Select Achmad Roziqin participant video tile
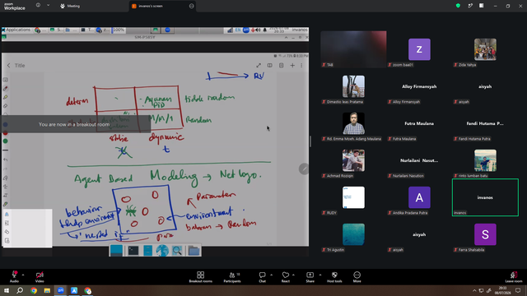 click(353, 160)
